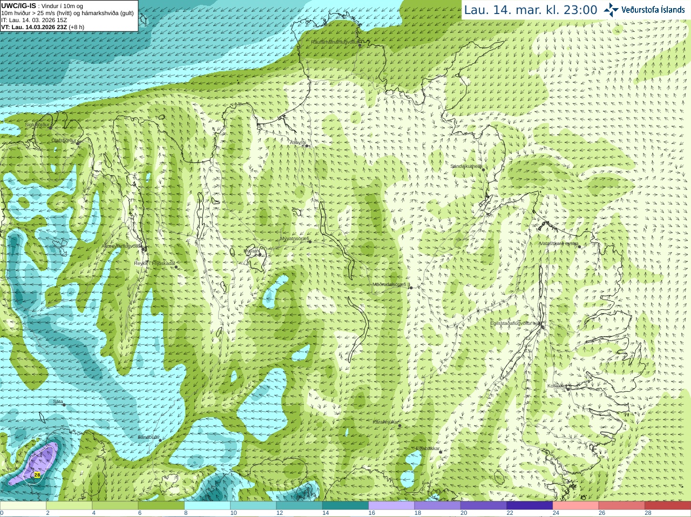The height and width of the screenshot is (517, 691).
Task: Click the Mývatn lake label
Action: click(252, 251)
